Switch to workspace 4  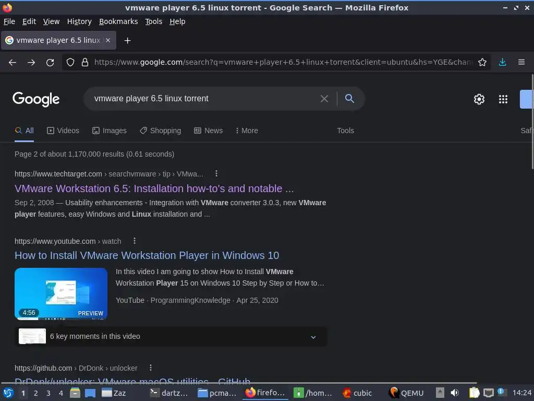[x=61, y=393]
